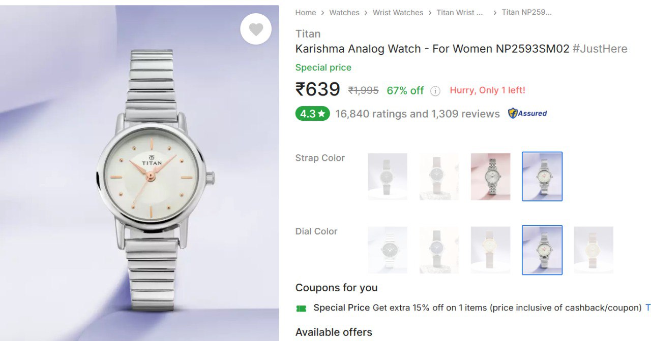
Task: Pick the first Dial Color thumbnail
Action: pos(388,250)
